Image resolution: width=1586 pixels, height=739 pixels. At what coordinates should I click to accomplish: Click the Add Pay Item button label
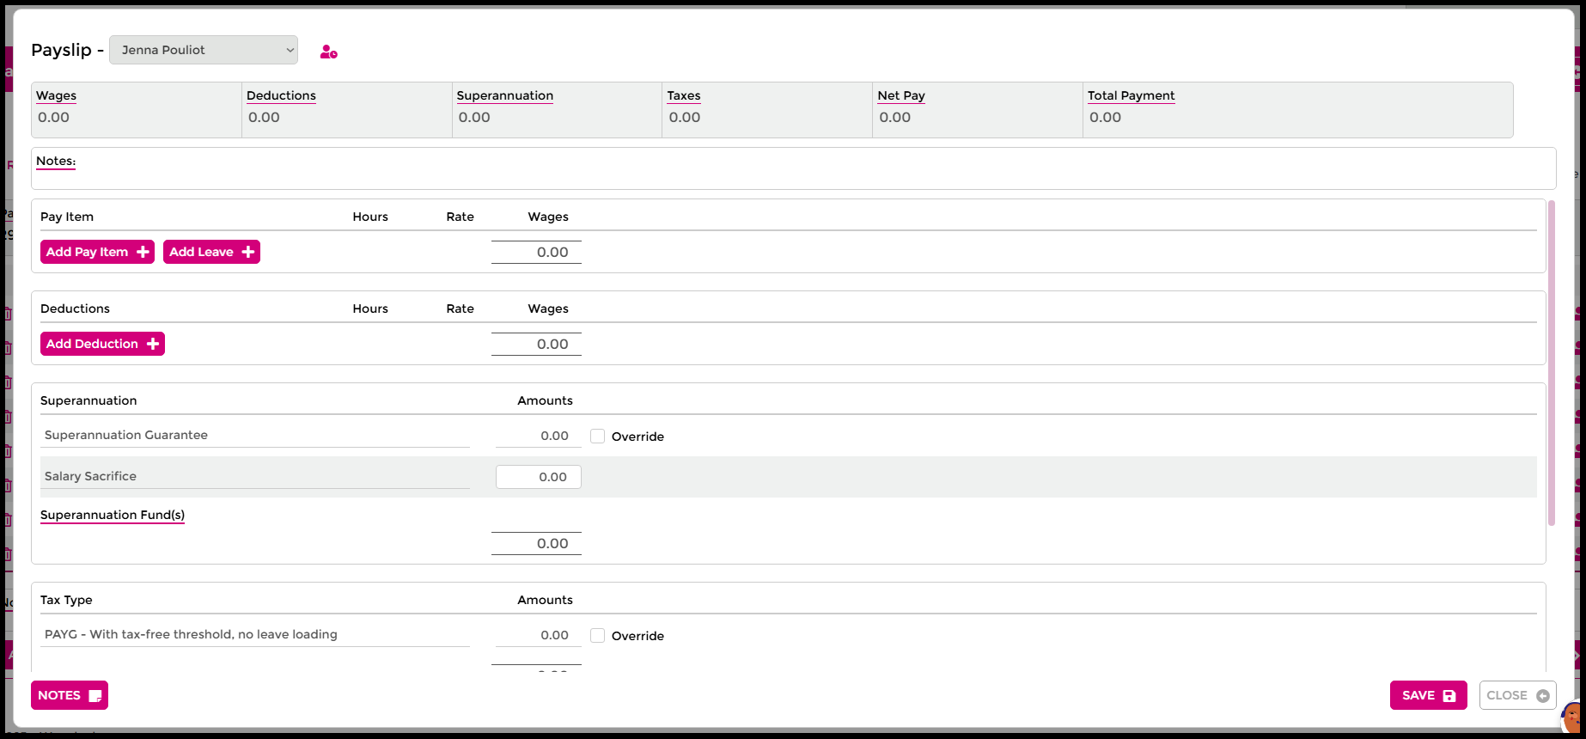click(87, 252)
